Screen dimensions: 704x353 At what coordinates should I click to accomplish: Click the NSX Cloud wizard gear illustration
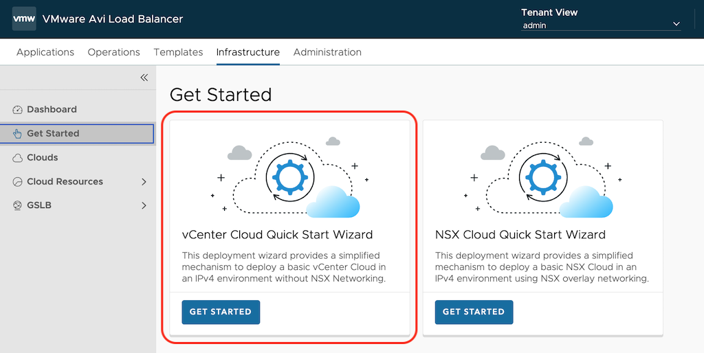click(x=543, y=176)
